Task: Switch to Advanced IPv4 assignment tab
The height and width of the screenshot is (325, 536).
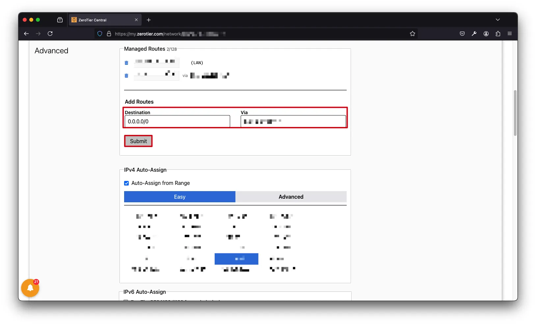Action: (x=291, y=197)
